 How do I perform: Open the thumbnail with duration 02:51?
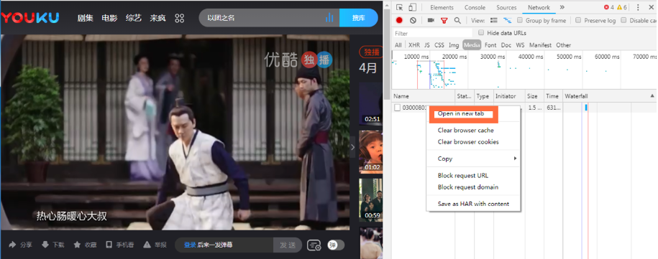point(370,103)
